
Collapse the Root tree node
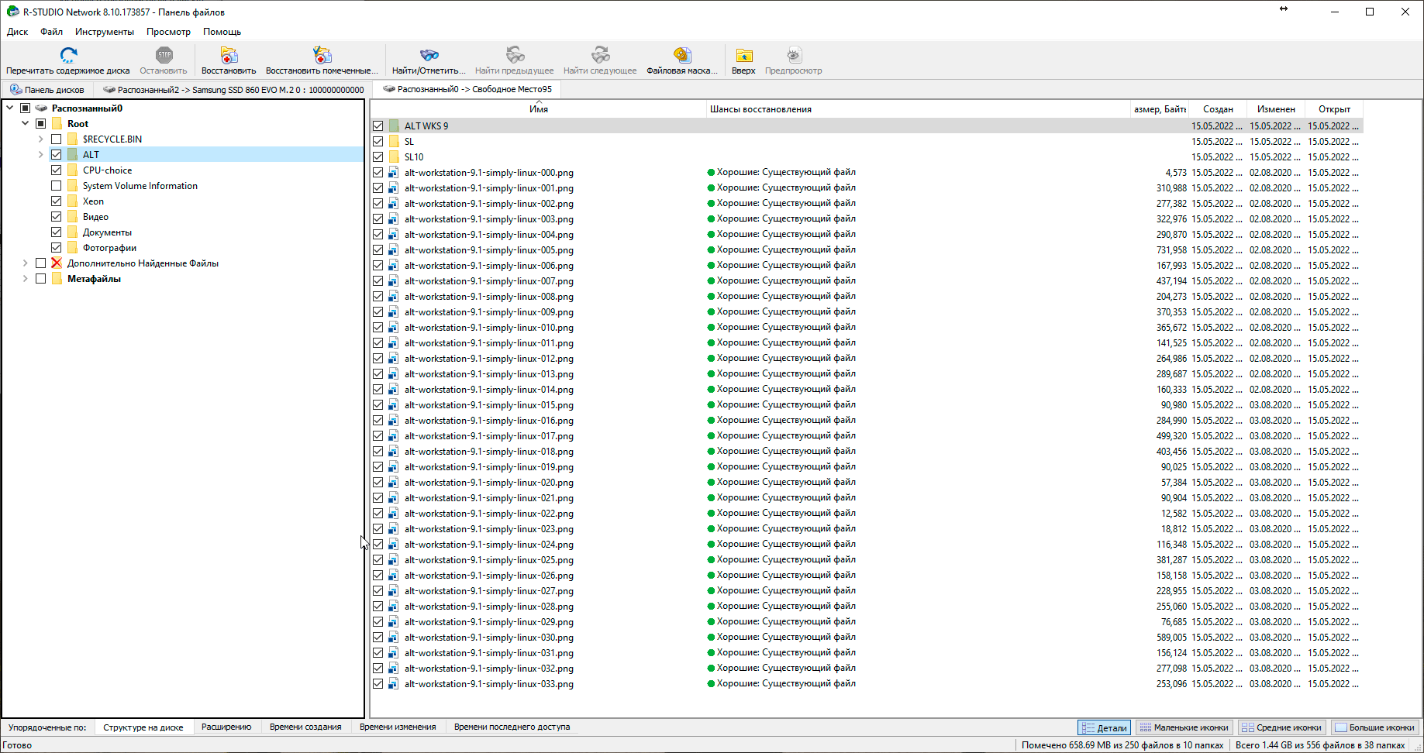(x=26, y=124)
